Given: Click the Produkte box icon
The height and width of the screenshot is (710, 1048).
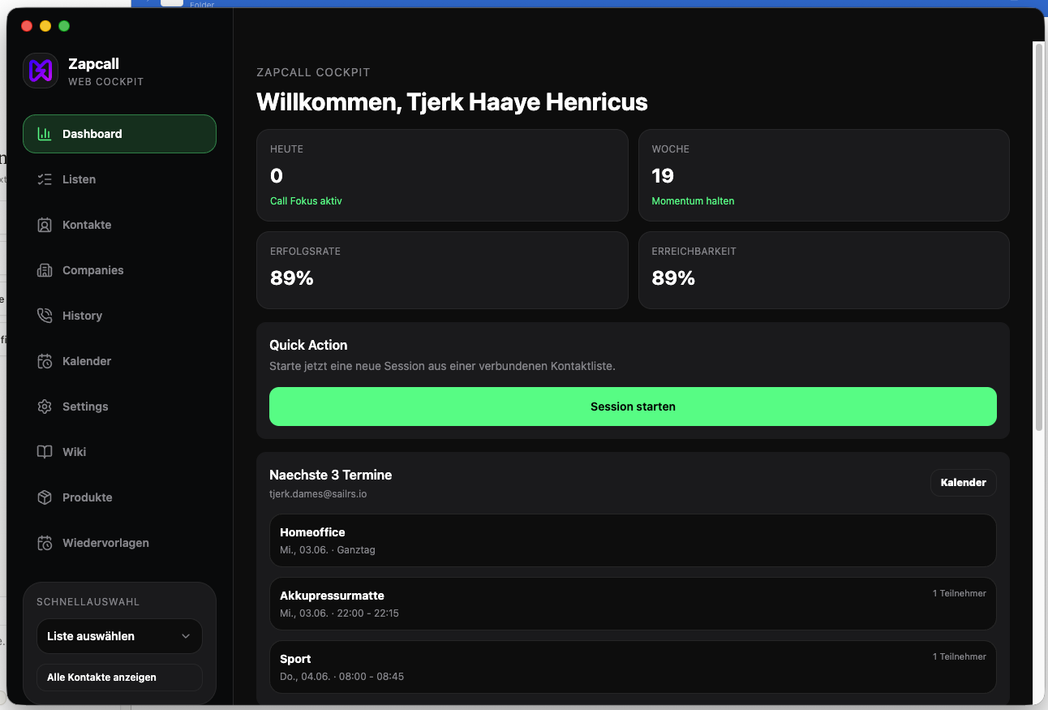Looking at the screenshot, I should pos(45,497).
